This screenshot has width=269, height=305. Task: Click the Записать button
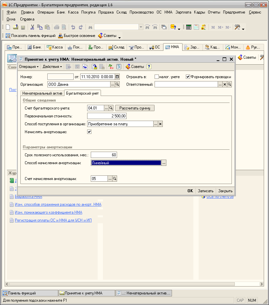(x=206, y=191)
